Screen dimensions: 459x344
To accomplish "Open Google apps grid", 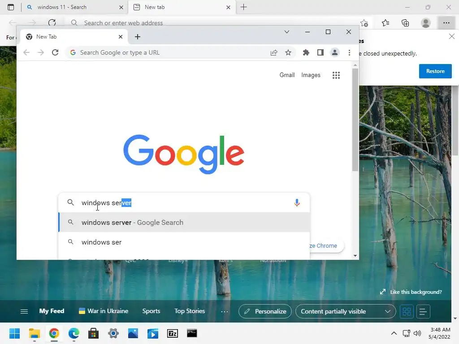I will point(336,75).
